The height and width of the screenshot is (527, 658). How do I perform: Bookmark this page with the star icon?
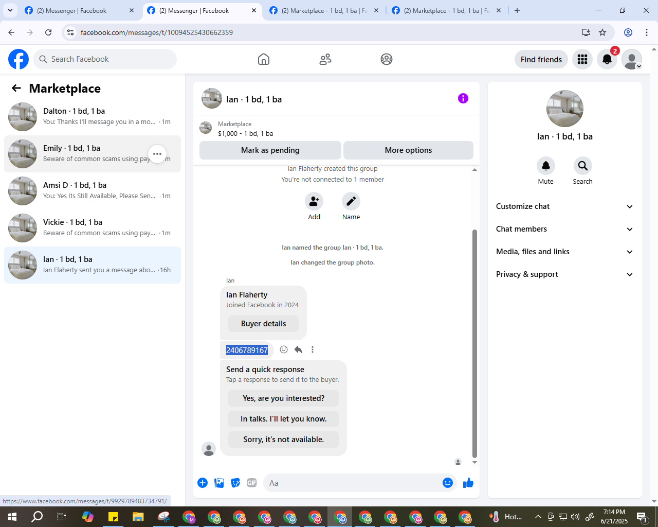click(602, 32)
